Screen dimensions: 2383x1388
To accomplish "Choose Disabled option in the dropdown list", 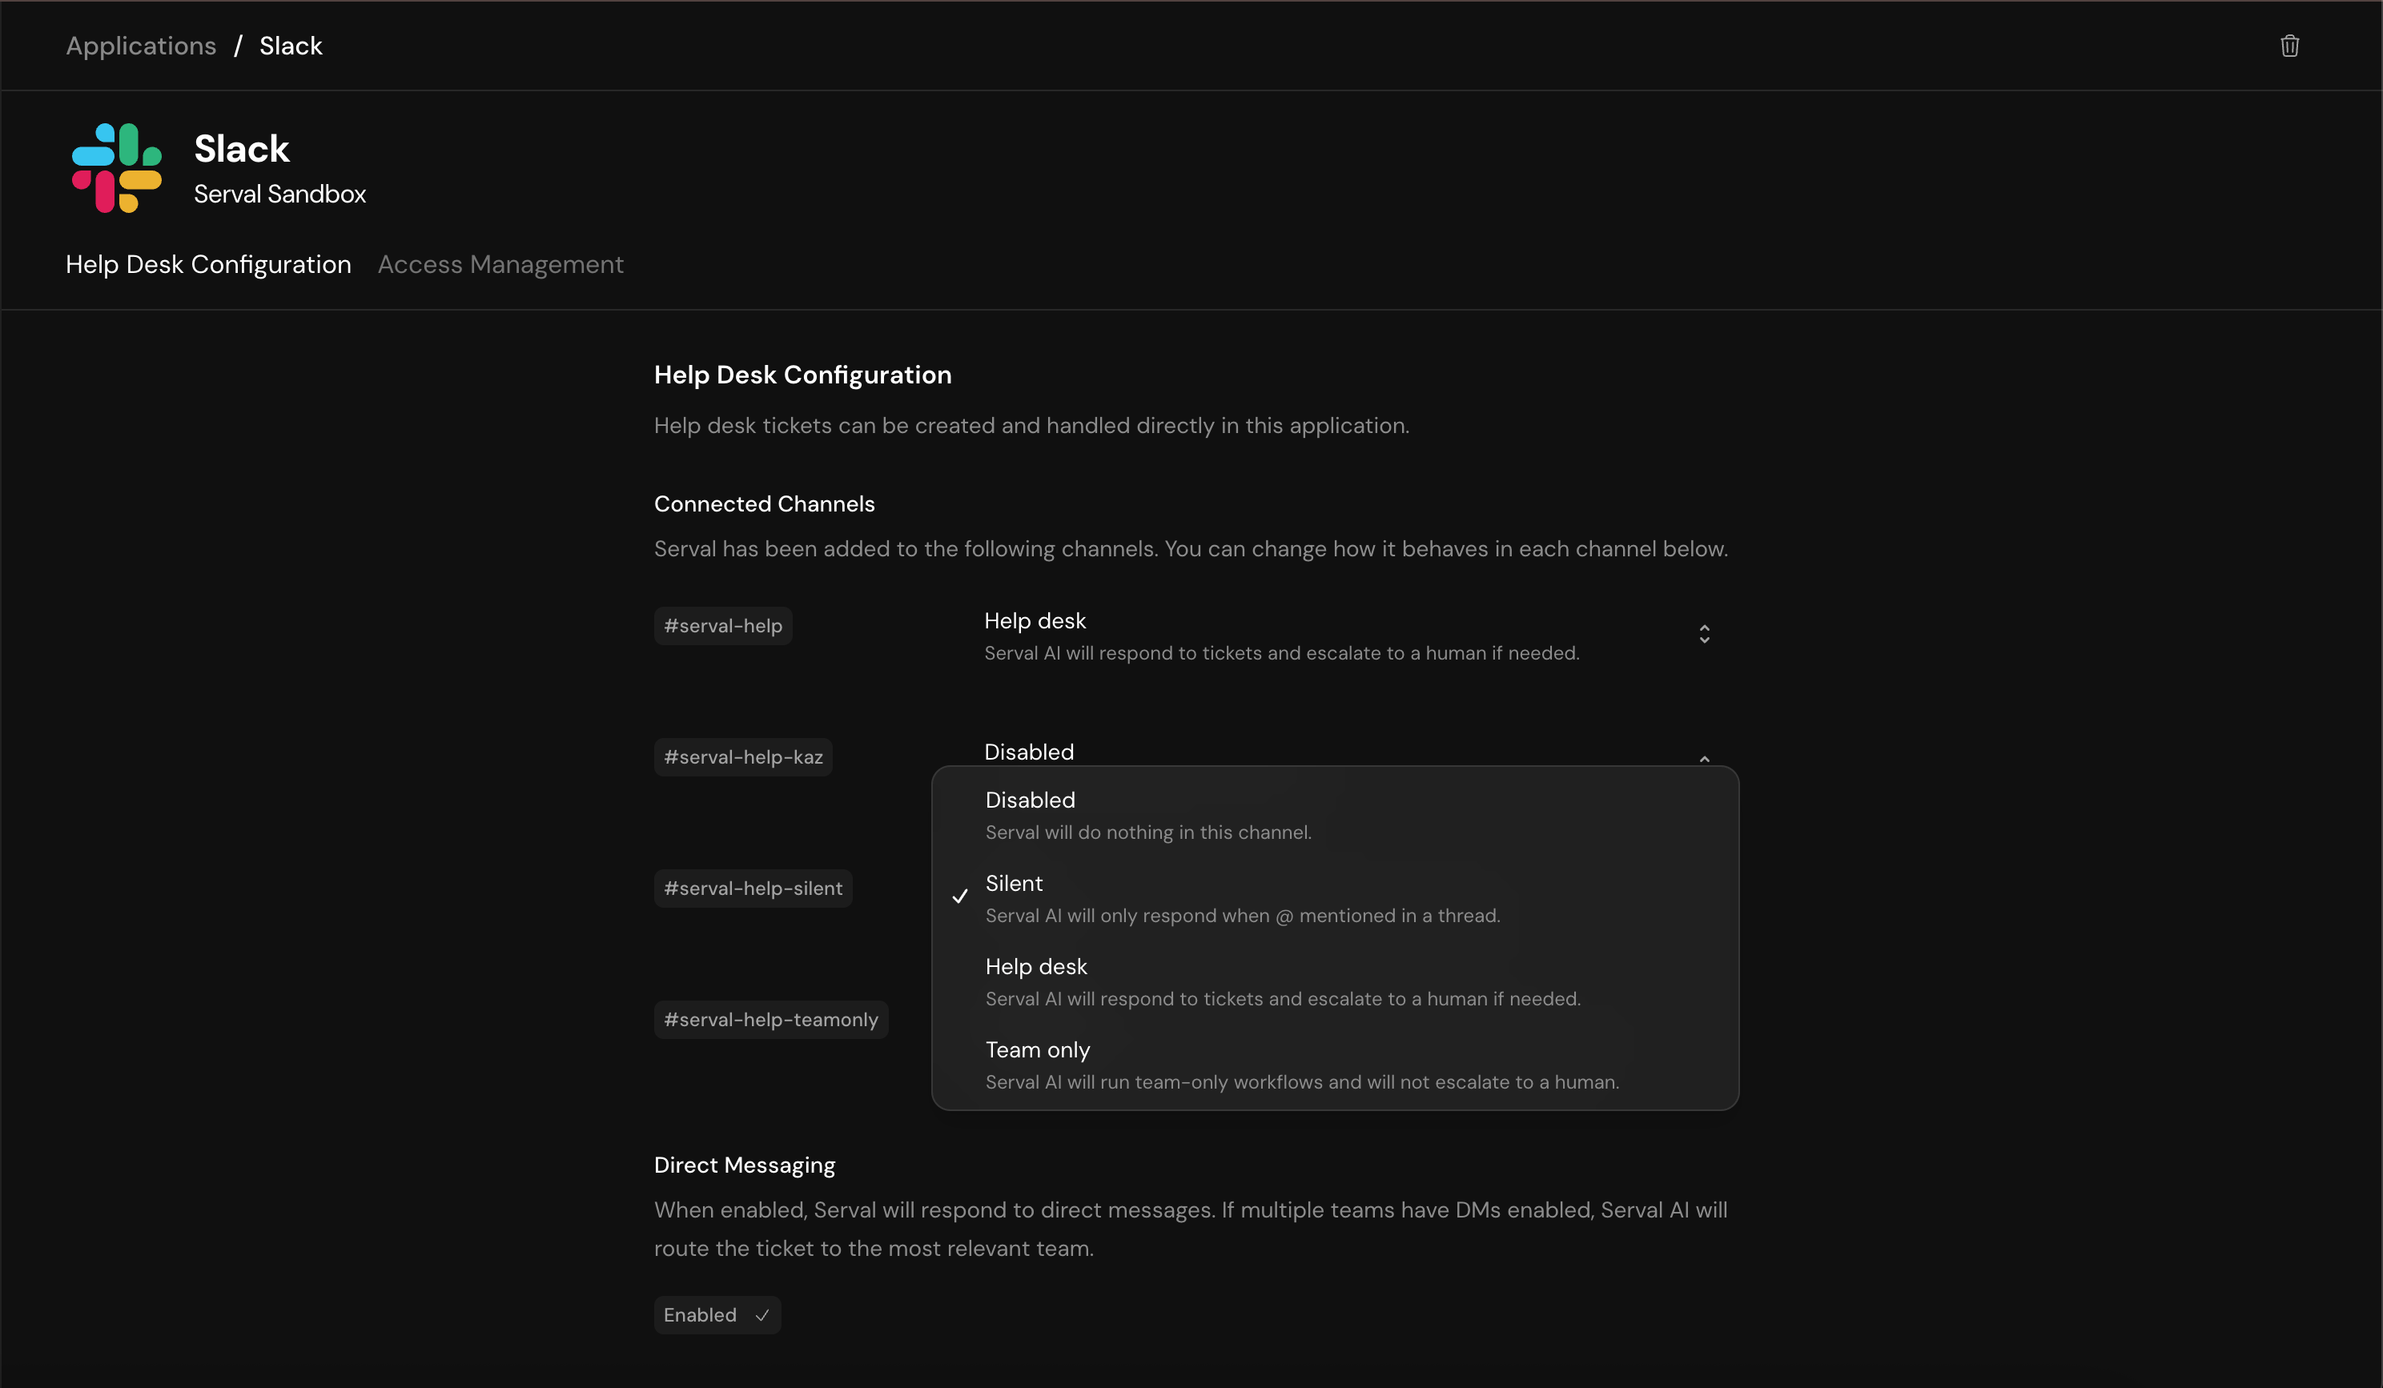I will click(1334, 815).
